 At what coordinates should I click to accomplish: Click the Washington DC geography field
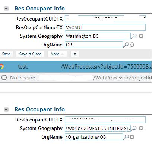click(98, 36)
